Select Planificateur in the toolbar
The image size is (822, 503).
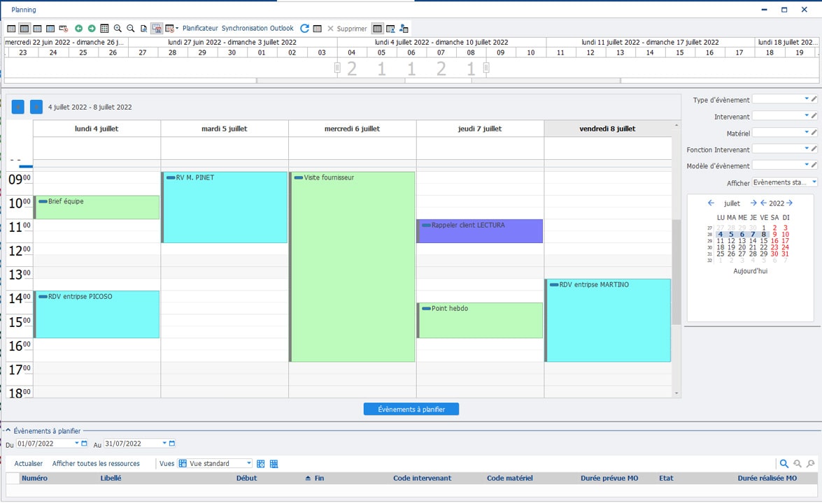tap(201, 29)
